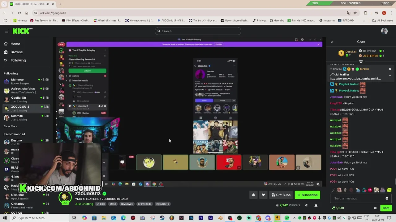Image resolution: width=396 pixels, height=222 pixels.
Task: Open Premiere Pro from the taskbar
Action: (201, 218)
